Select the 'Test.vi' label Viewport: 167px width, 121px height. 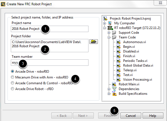click(x=128, y=75)
